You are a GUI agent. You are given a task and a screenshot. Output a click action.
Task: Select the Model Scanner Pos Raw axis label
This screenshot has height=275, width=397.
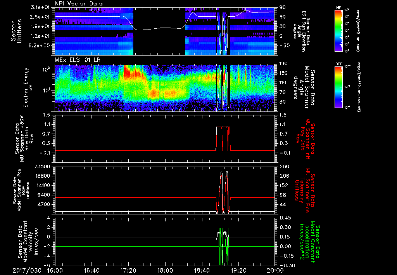[21, 190]
